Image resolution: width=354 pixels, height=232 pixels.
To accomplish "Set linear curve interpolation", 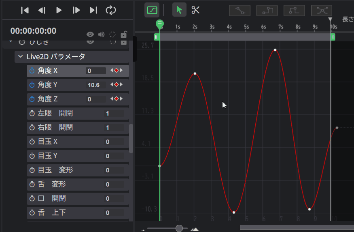I will [240, 11].
